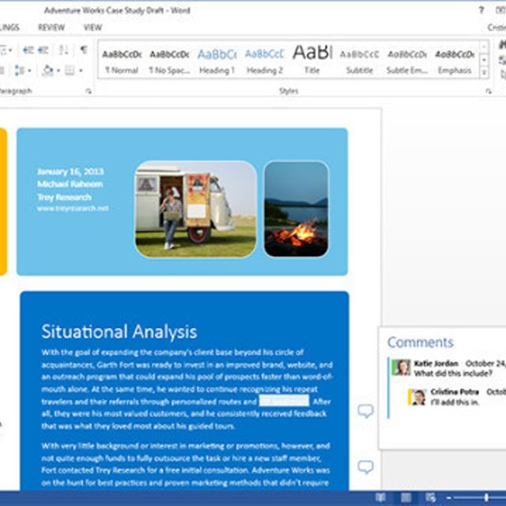Screen dimensions: 506x506
Task: Open the REVIEW ribbon tab
Action: tap(51, 27)
